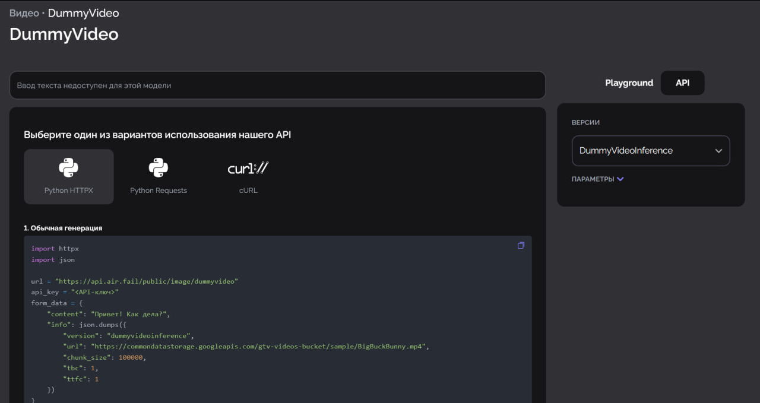
Task: Click the "dummyvideoinference" version value
Action: [x=150, y=335]
